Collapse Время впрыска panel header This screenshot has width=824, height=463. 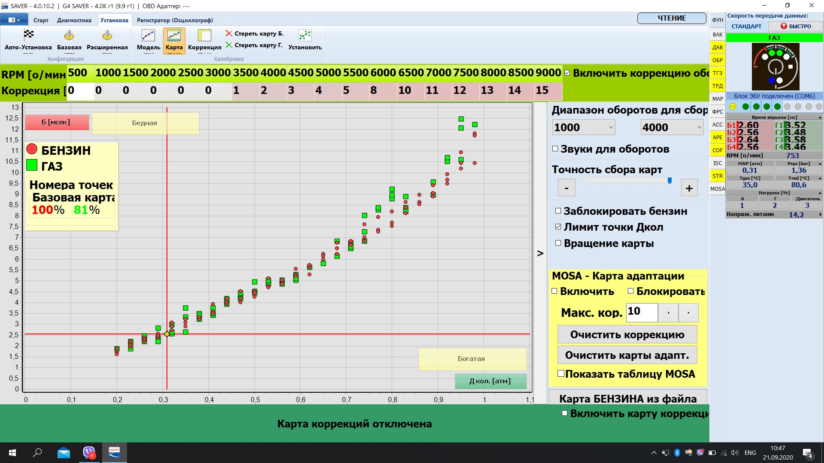(820, 117)
